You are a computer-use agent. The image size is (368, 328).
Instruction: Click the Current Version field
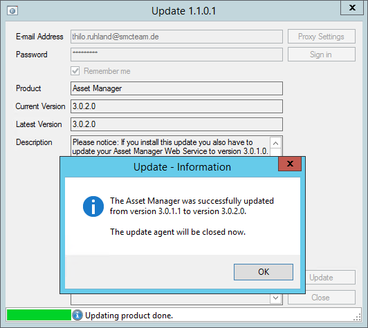[176, 106]
